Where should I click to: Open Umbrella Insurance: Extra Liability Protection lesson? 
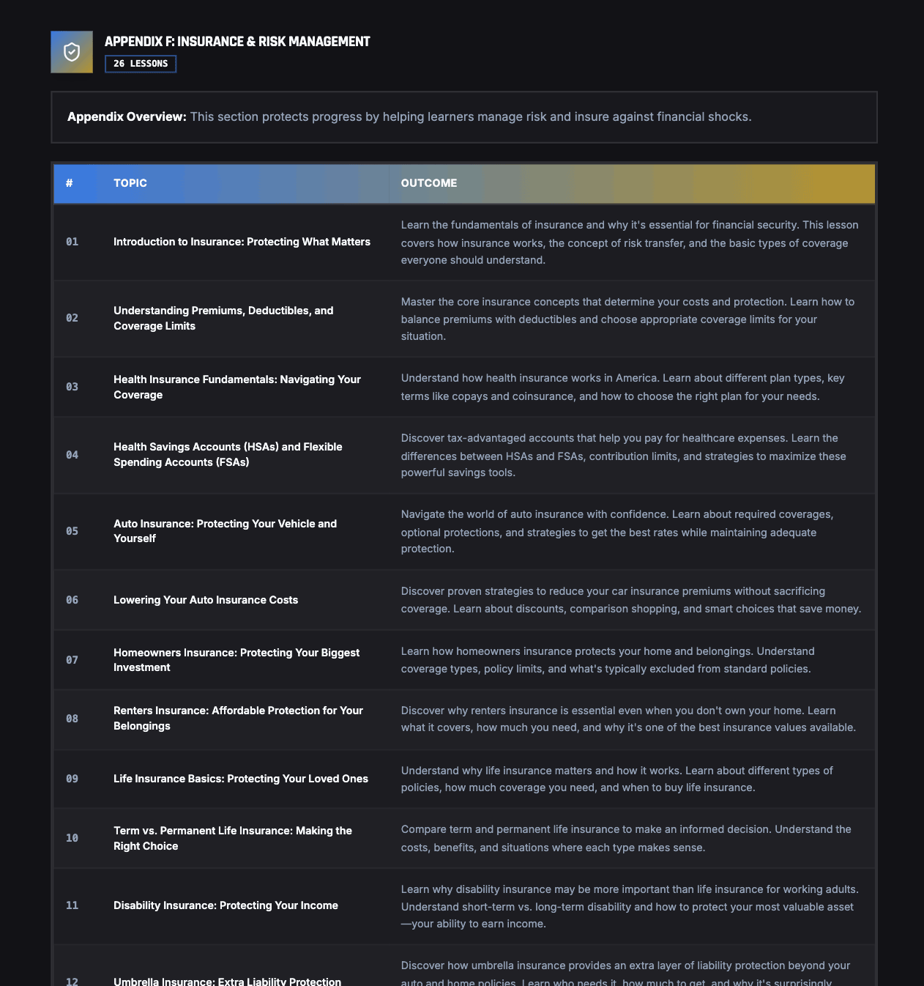(227, 981)
